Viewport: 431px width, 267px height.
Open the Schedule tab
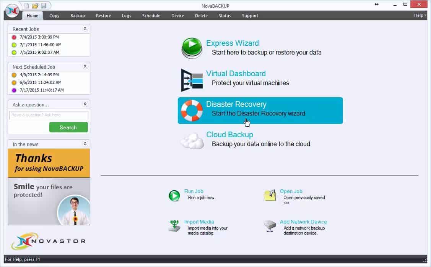(151, 16)
